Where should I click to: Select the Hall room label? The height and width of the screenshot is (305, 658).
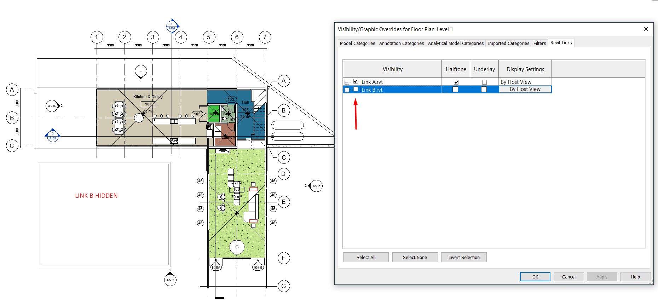point(245,102)
